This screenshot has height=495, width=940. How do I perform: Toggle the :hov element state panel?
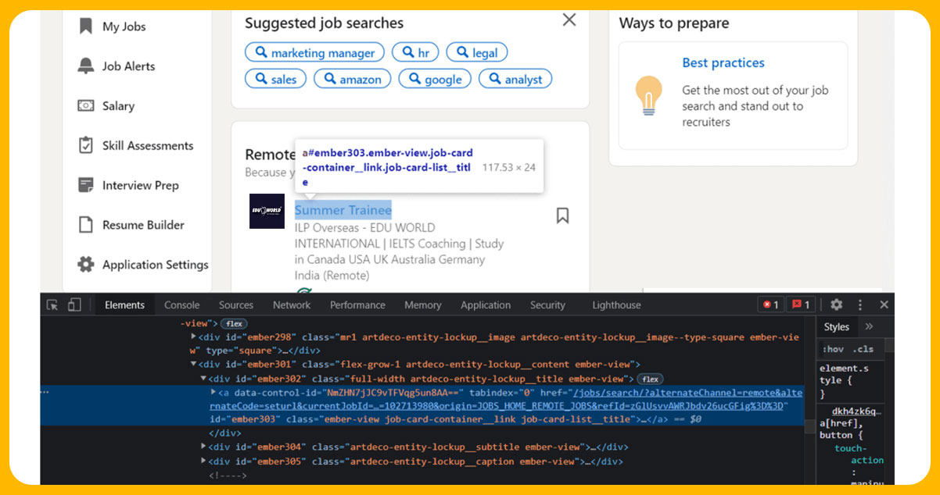833,349
